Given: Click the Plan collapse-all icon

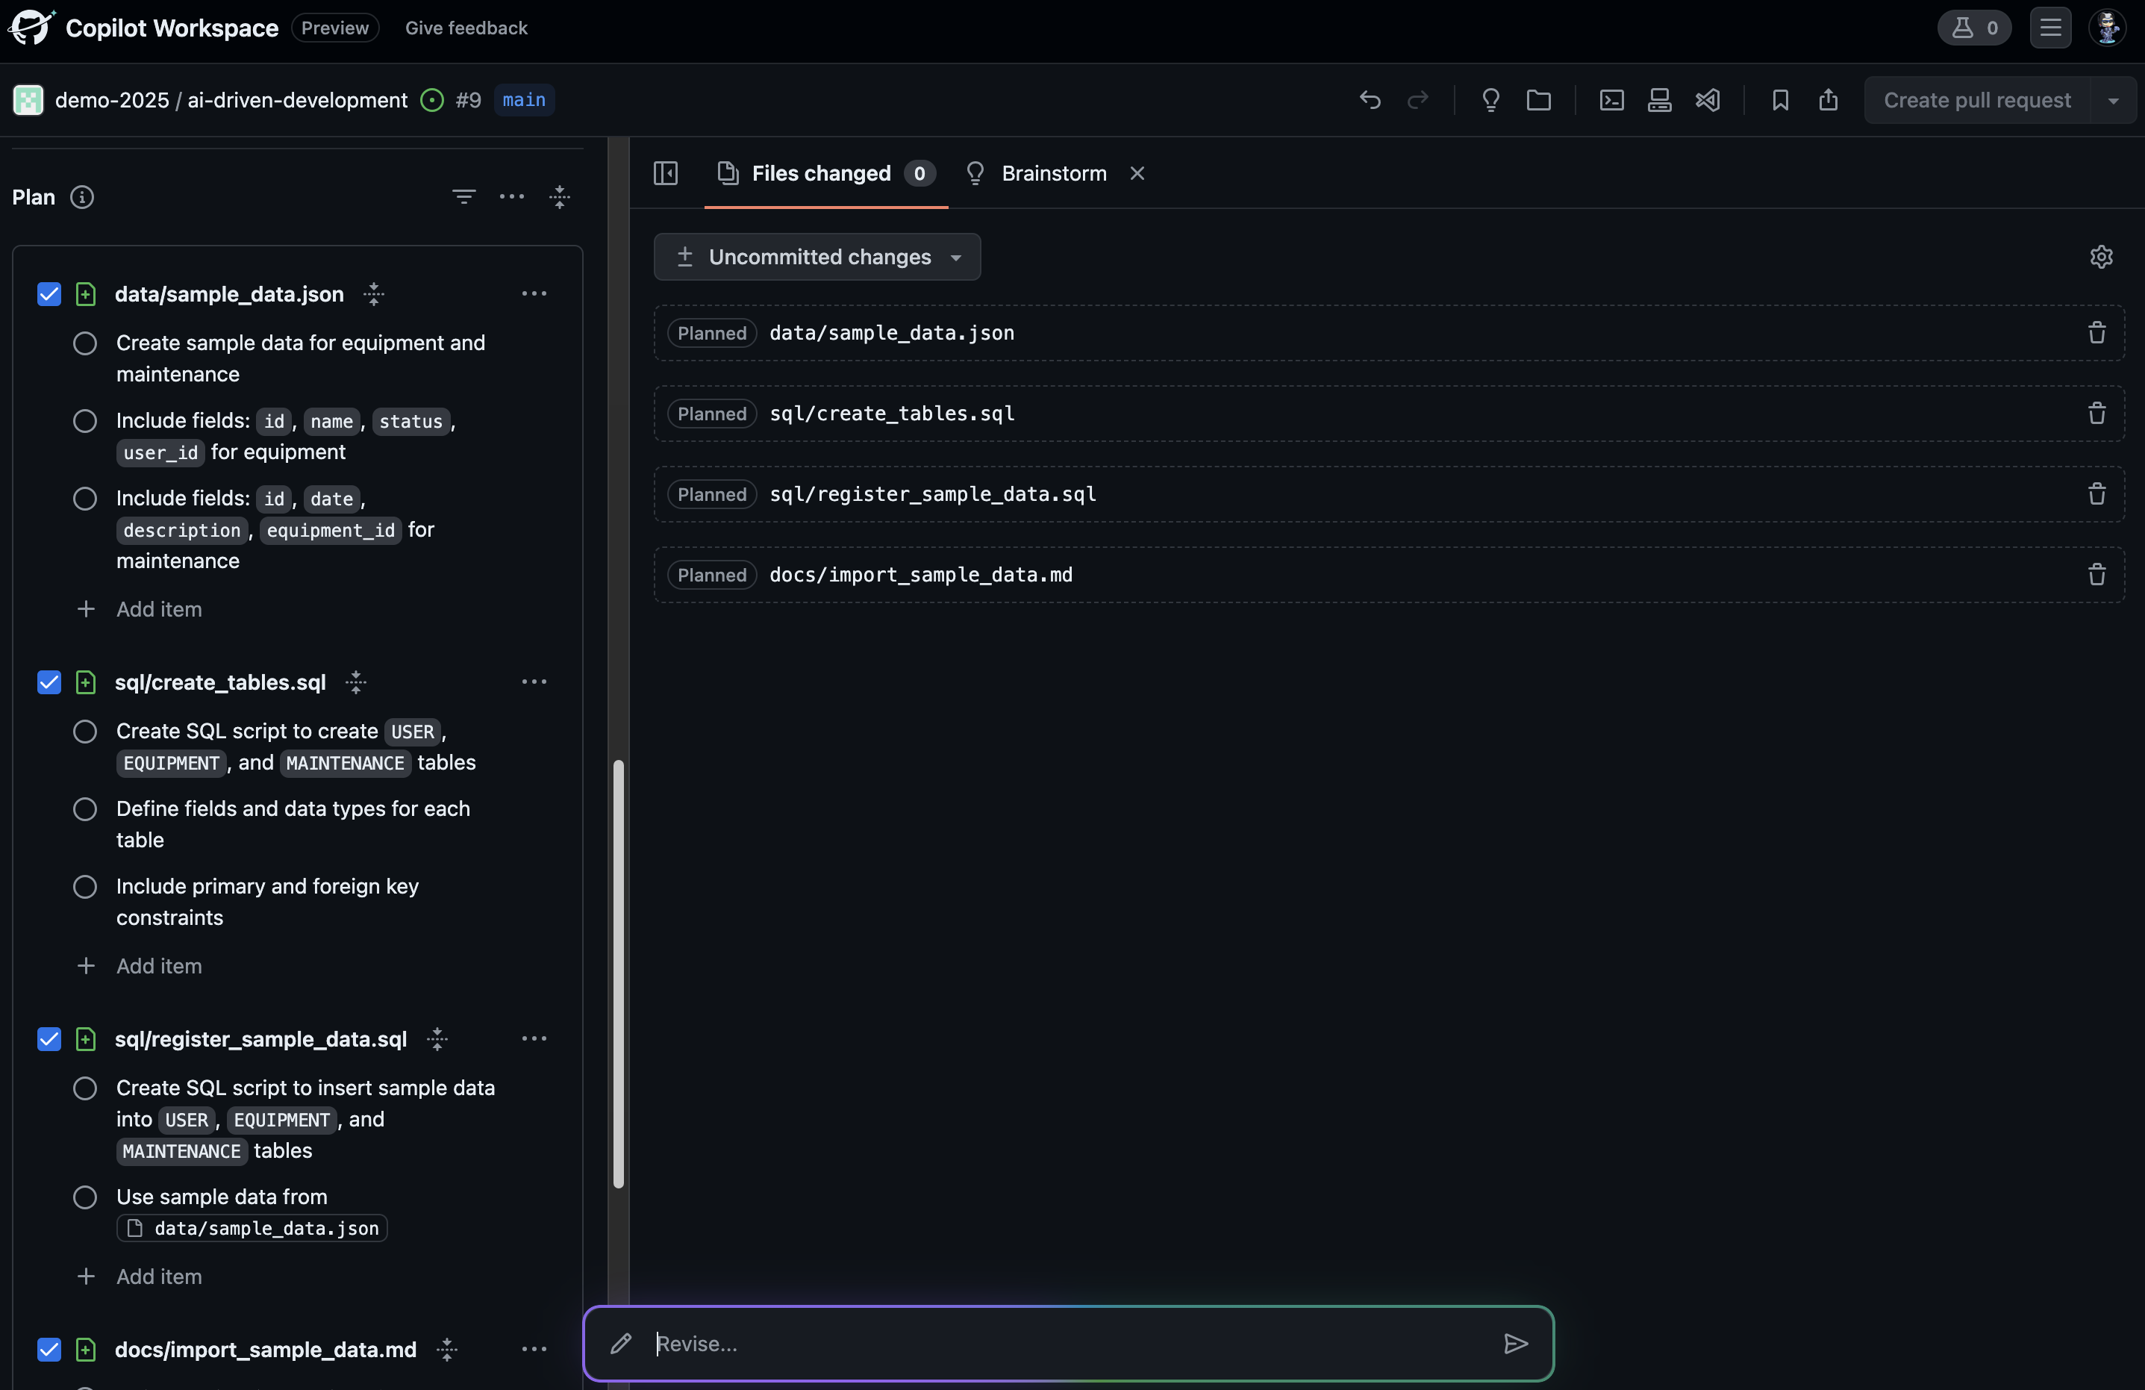Looking at the screenshot, I should click(560, 197).
